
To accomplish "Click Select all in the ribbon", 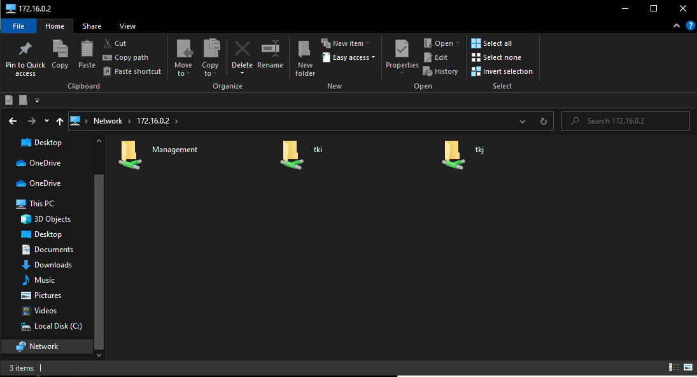I will (x=491, y=43).
